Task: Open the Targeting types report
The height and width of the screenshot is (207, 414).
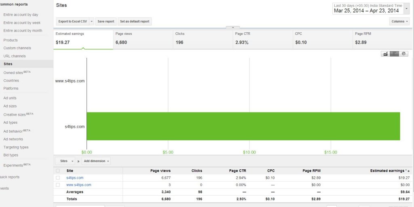Action: coord(16,147)
